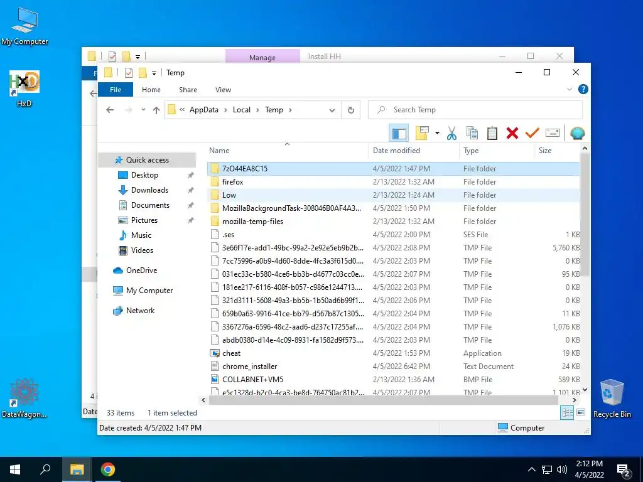
Task: Select the chrome_installer text document
Action: (394, 367)
